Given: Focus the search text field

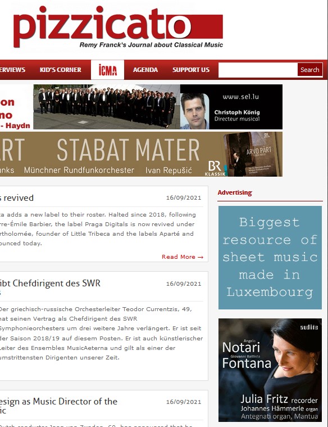Looking at the screenshot, I should [x=258, y=70].
